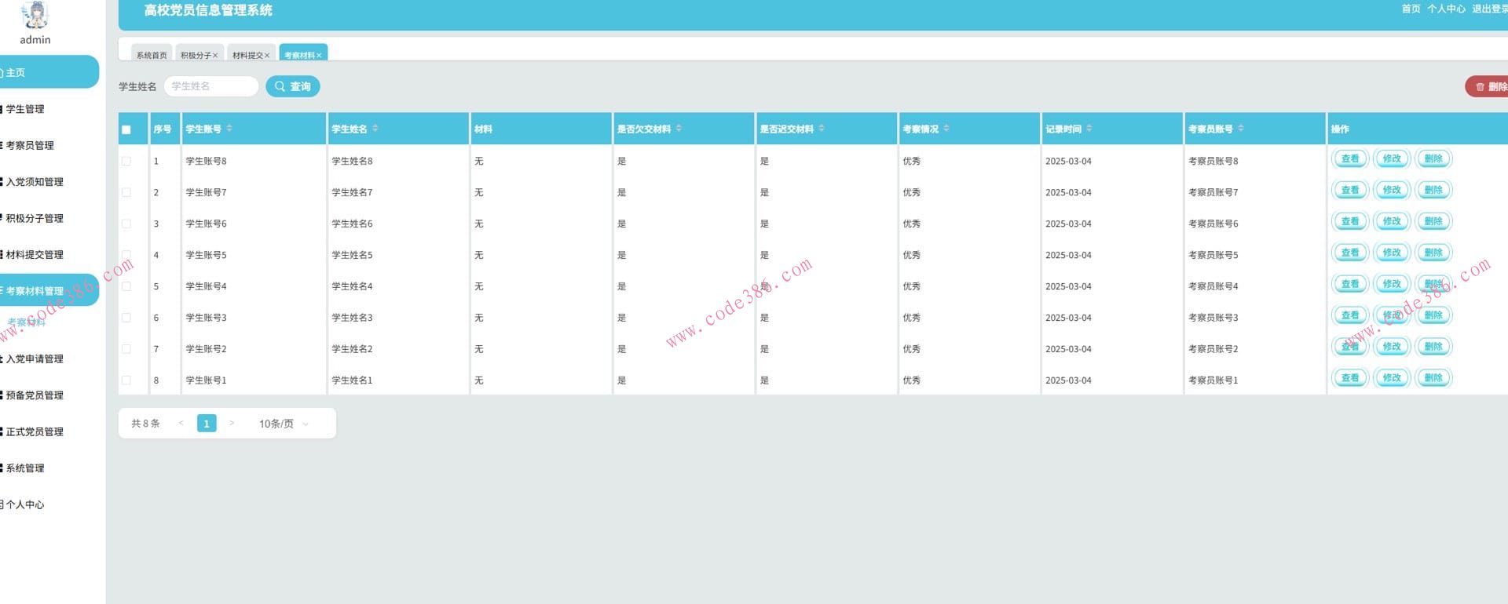Click the admin avatar image
1508x604 pixels.
click(x=35, y=14)
